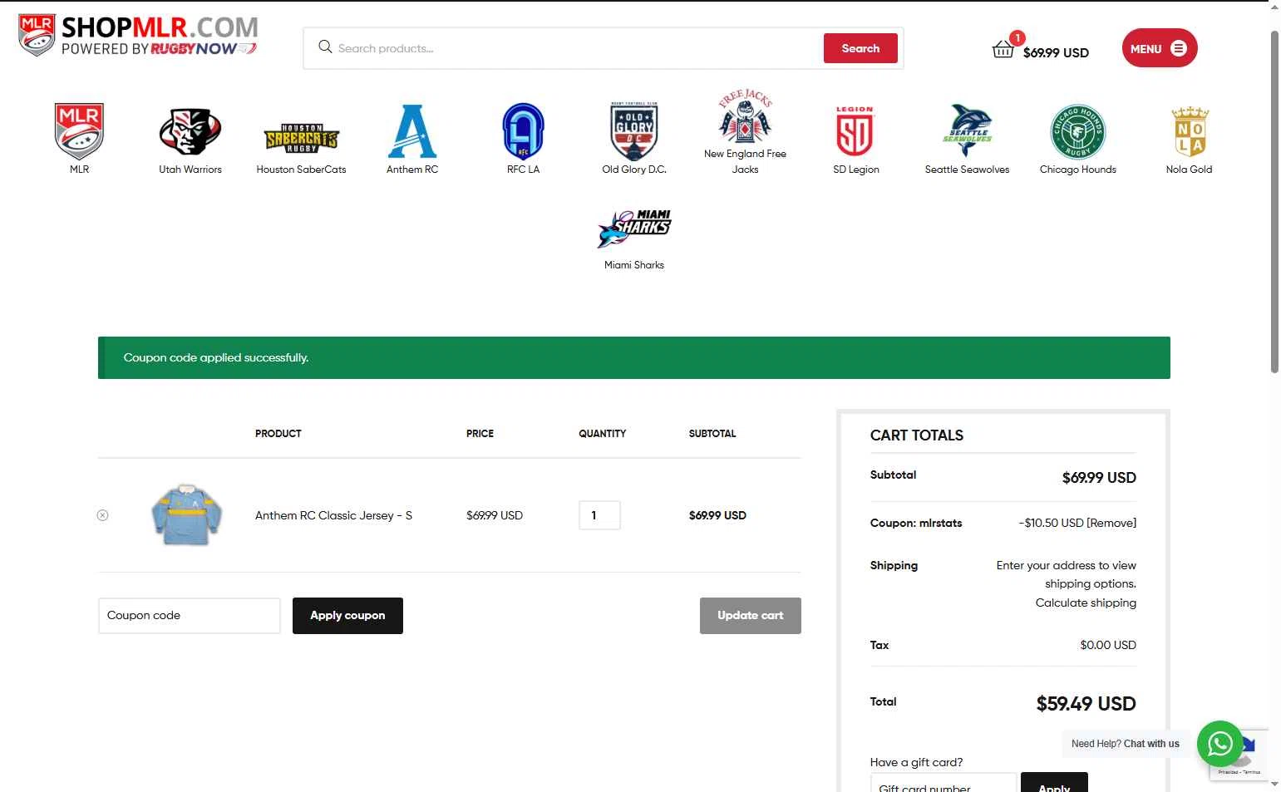Image resolution: width=1281 pixels, height=792 pixels.
Task: Remove Anthem RC Classic Jersey from cart
Action: (103, 515)
